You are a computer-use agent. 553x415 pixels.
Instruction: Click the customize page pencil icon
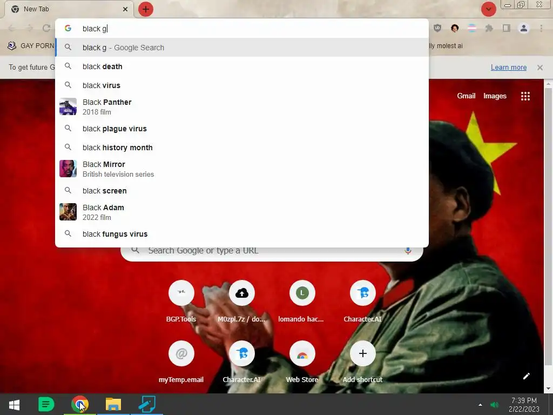(x=526, y=376)
